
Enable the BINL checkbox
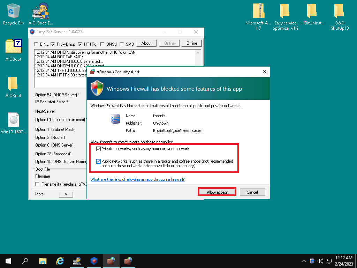coord(36,44)
